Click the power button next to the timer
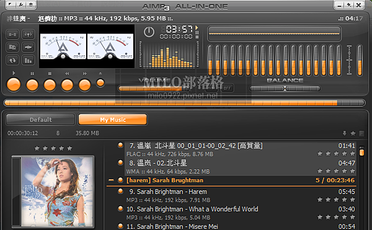 [149, 32]
